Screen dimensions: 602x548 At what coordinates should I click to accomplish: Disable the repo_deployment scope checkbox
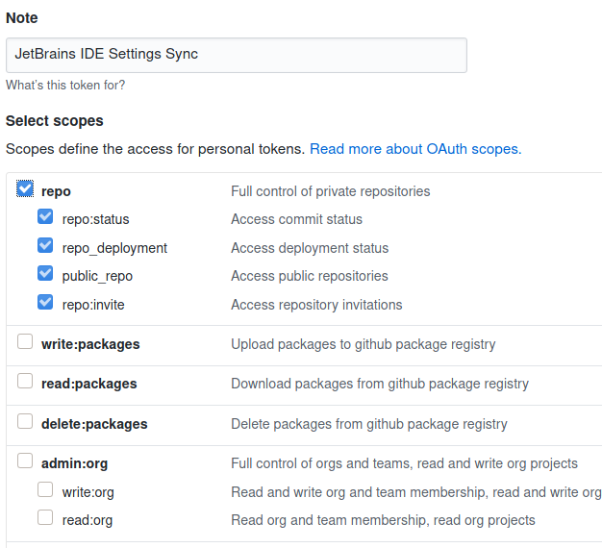45,246
